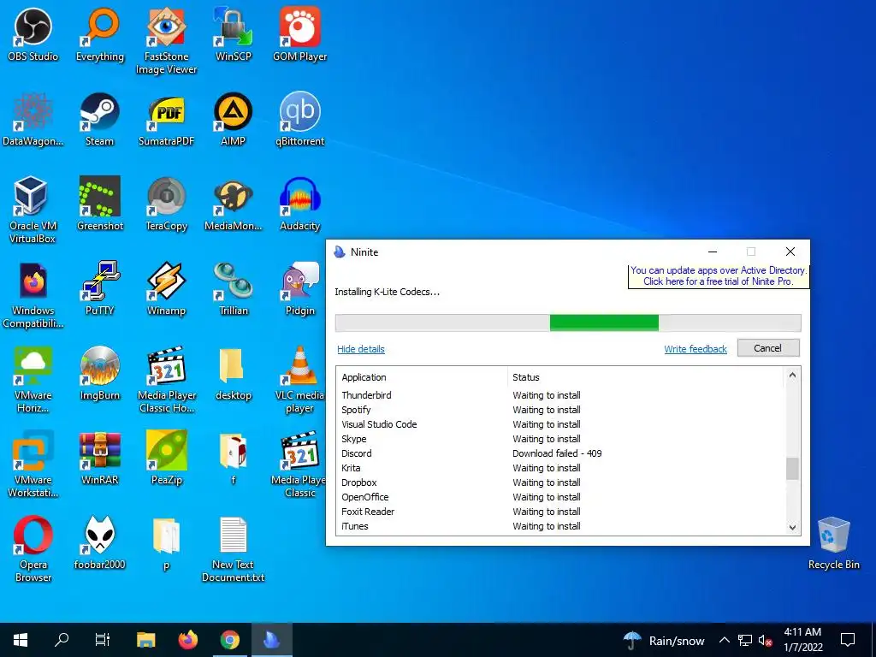Select the Spotify row
Screen dimensions: 876x657
coord(560,410)
